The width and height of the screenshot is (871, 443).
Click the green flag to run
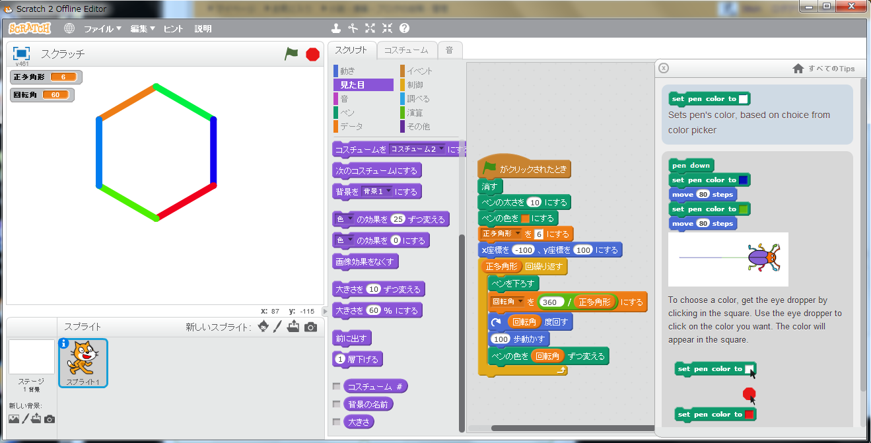coord(291,54)
